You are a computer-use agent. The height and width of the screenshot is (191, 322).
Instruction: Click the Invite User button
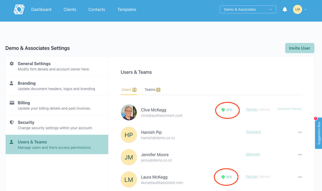(300, 48)
